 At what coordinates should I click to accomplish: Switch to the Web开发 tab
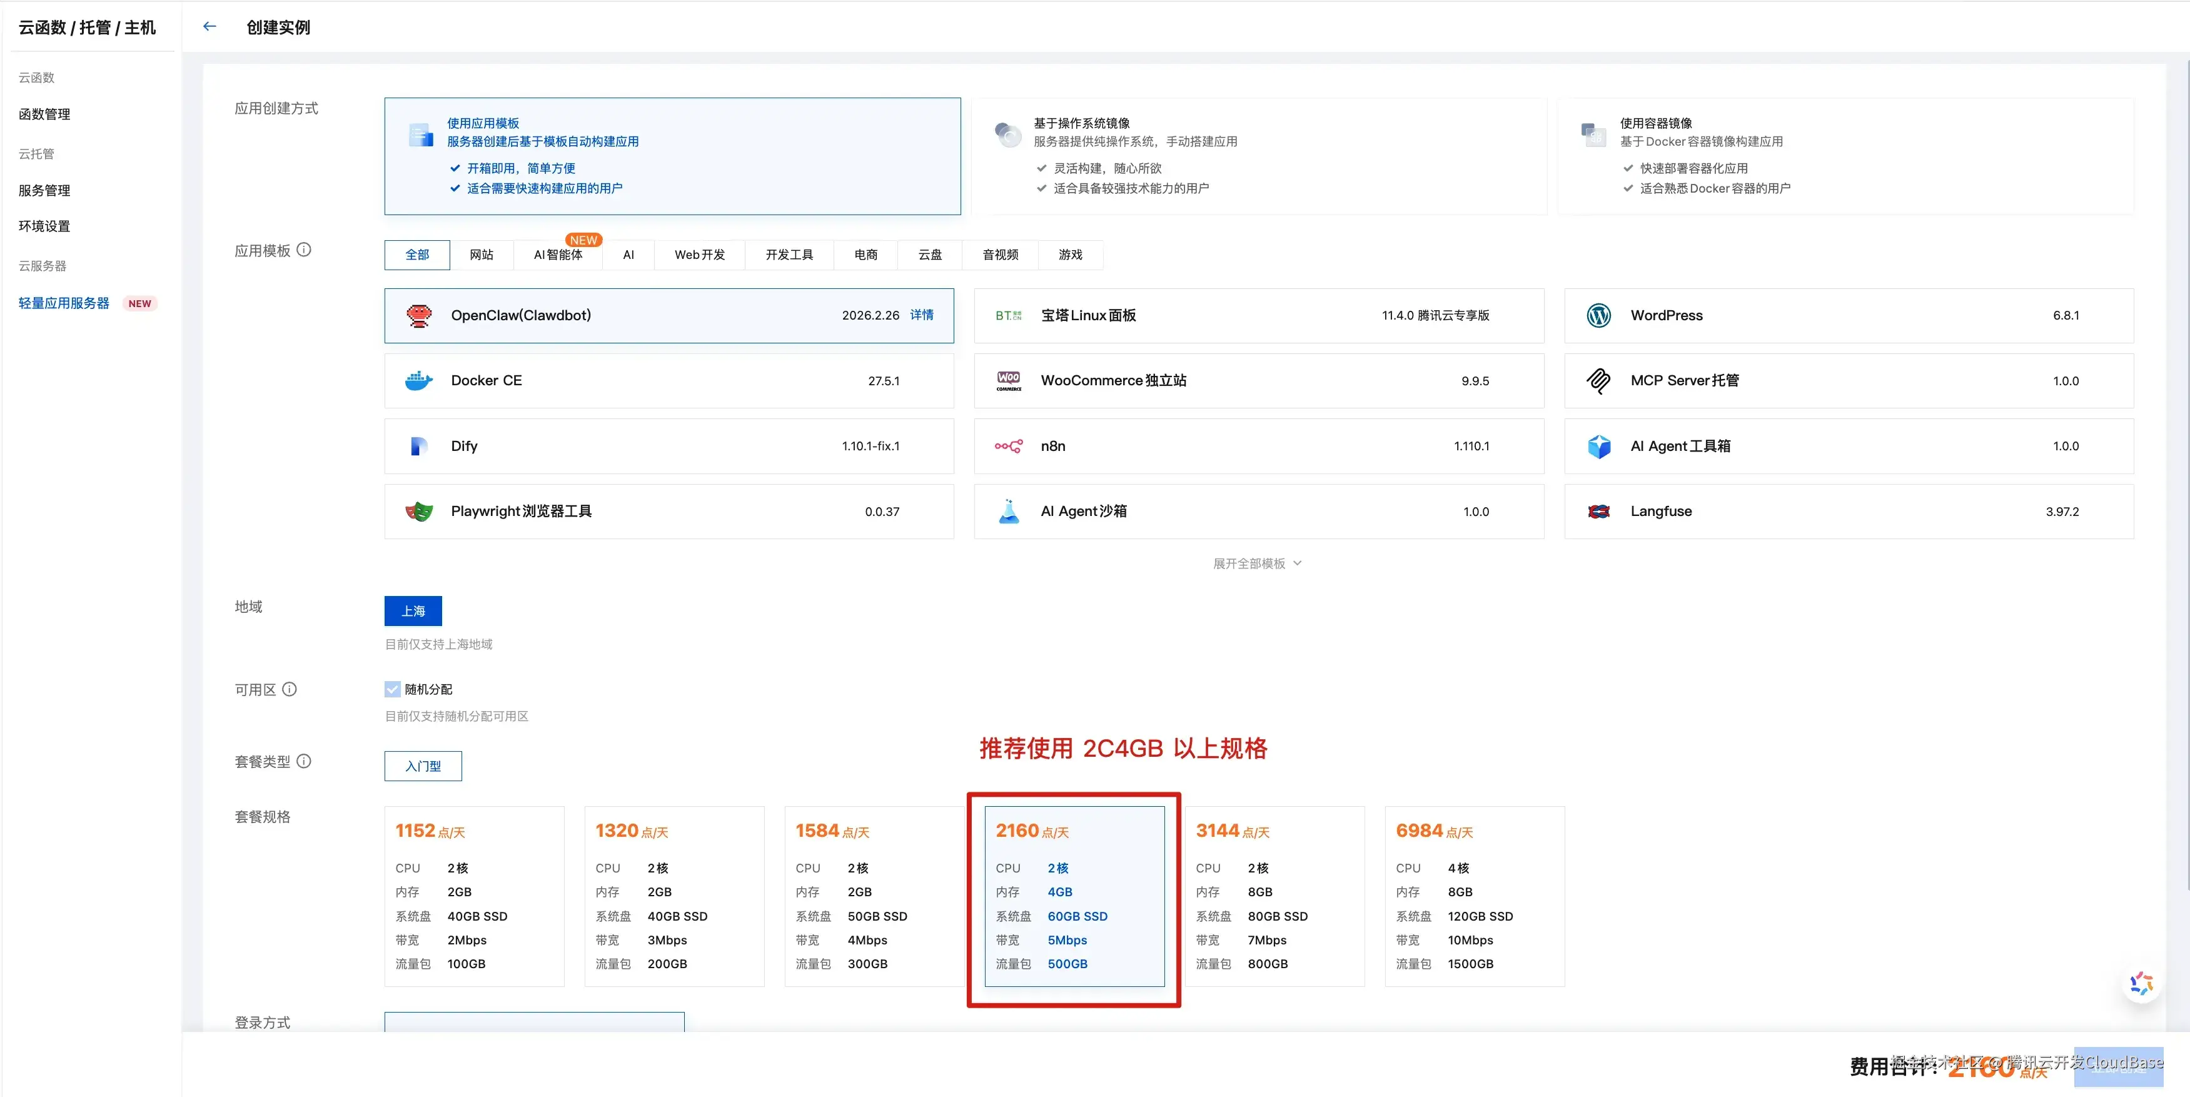pyautogui.click(x=699, y=255)
